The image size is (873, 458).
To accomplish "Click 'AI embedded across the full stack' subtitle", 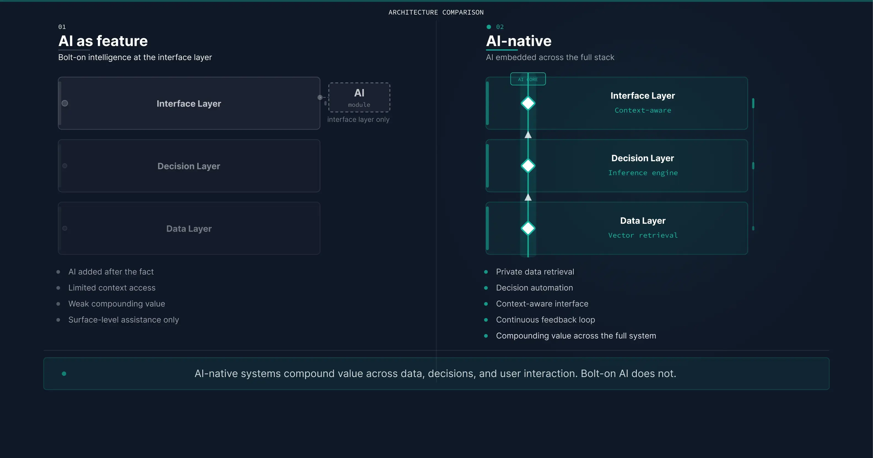I will 550,58.
